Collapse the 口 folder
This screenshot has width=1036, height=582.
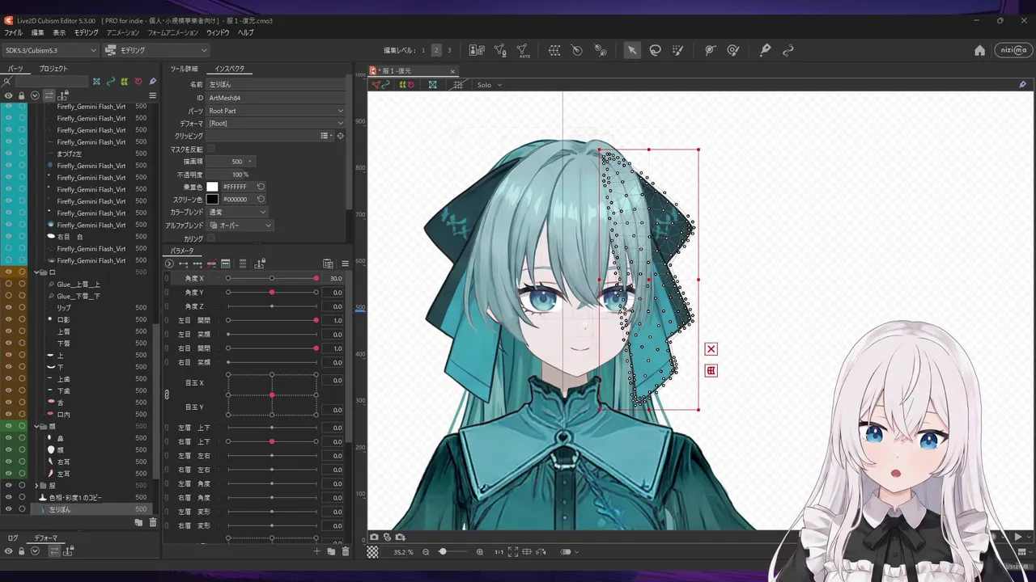point(37,272)
